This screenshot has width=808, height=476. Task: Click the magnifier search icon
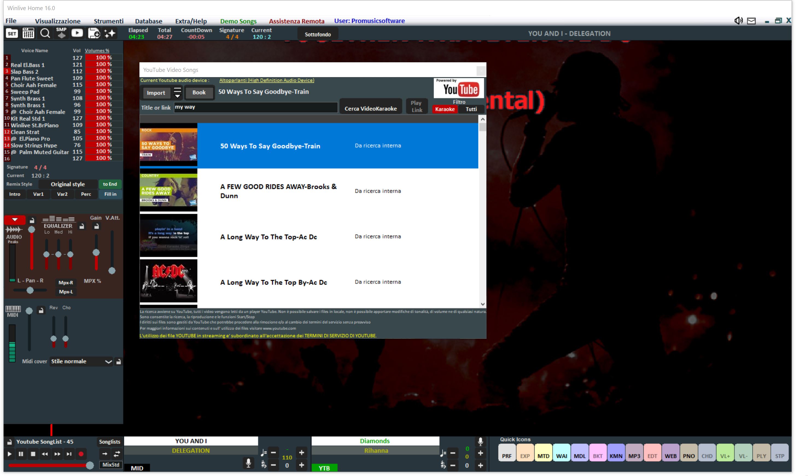pos(45,33)
